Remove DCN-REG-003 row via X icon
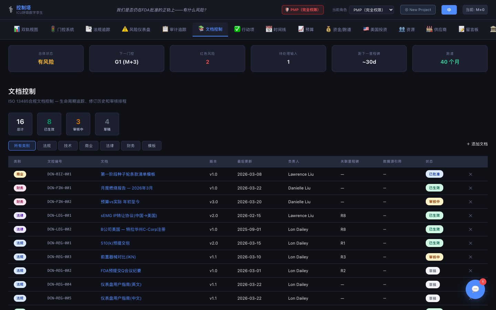The width and height of the screenshot is (496, 310). pos(471,257)
